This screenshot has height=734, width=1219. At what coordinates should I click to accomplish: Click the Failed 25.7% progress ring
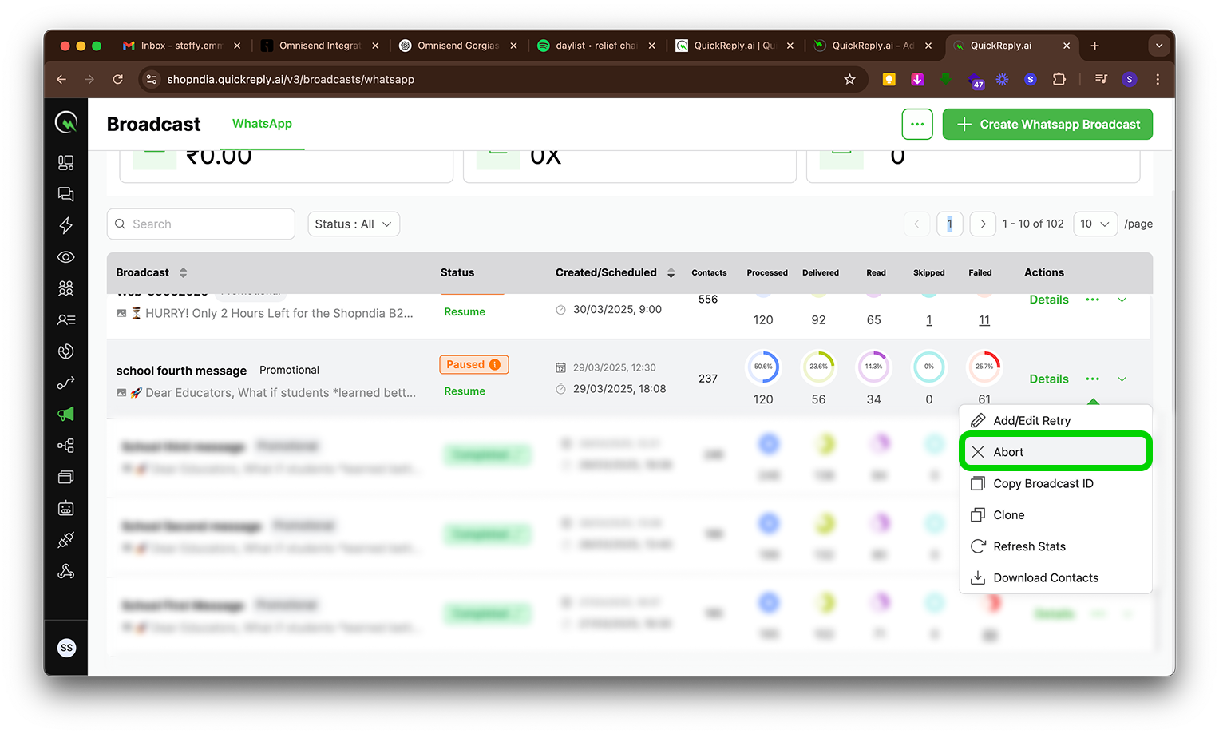[984, 367]
